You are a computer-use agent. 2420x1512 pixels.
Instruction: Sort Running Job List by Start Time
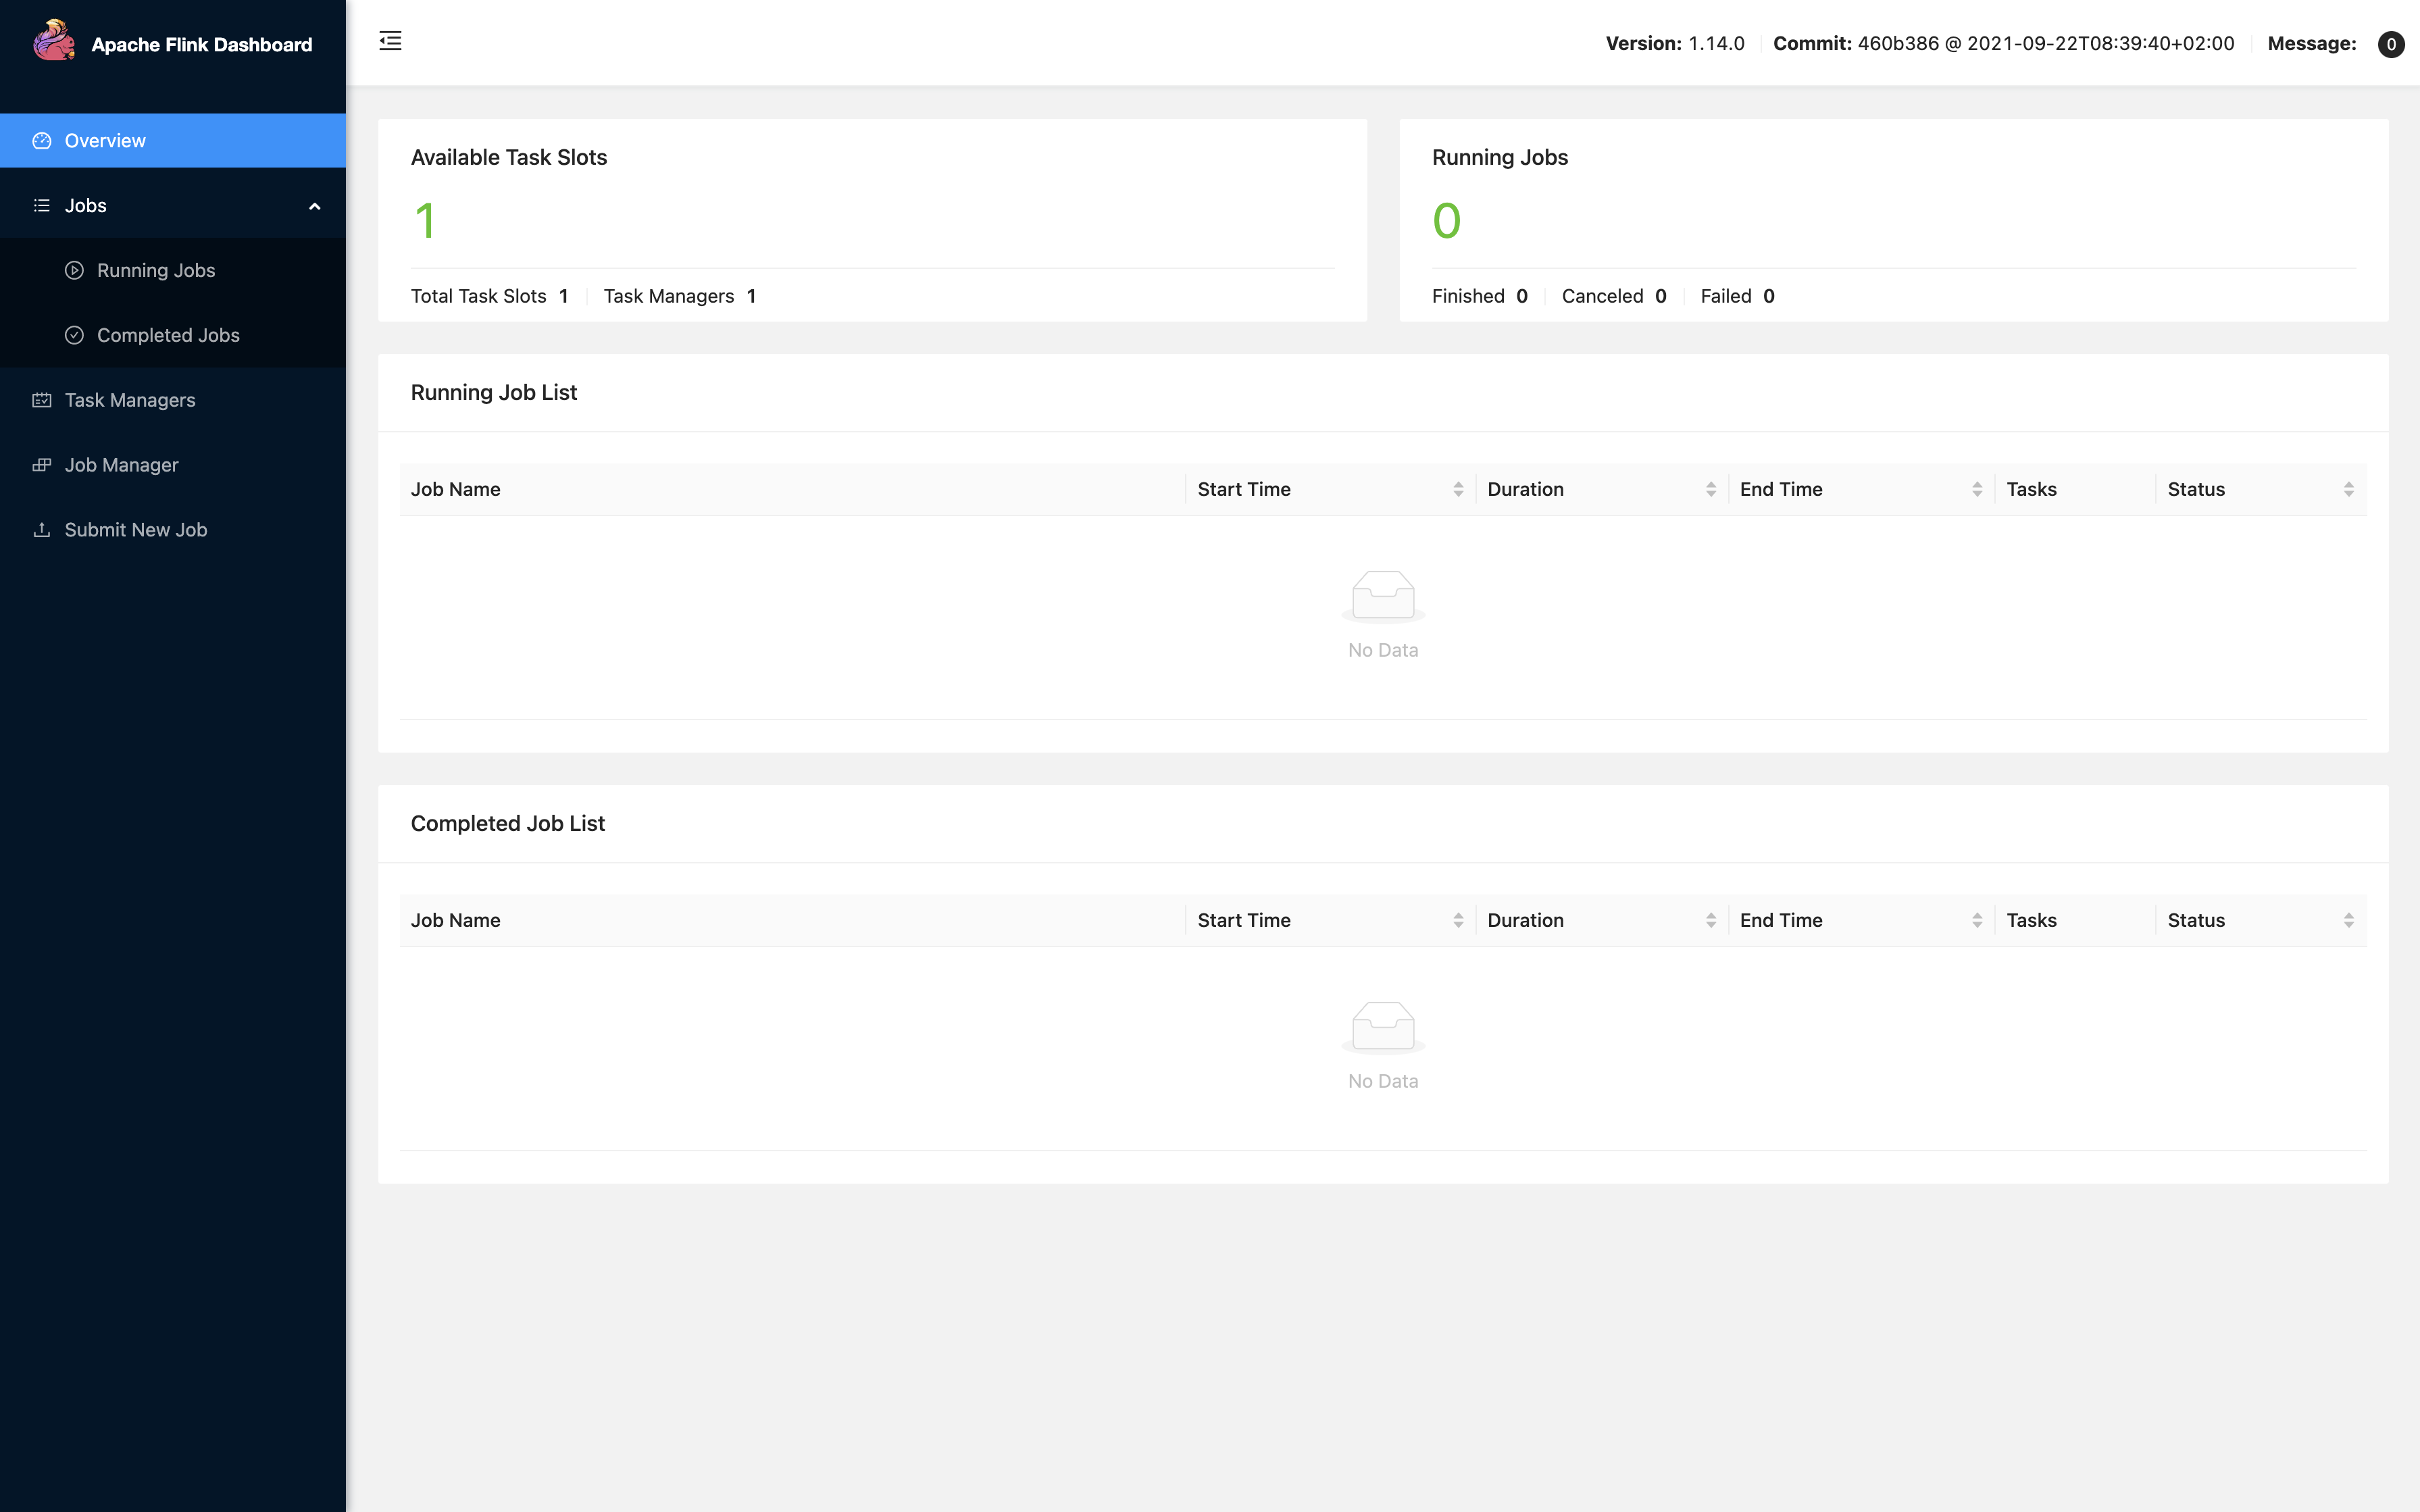tap(1458, 489)
